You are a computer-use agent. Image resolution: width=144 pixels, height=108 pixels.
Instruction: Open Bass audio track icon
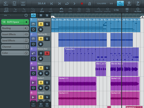pos(33,68)
